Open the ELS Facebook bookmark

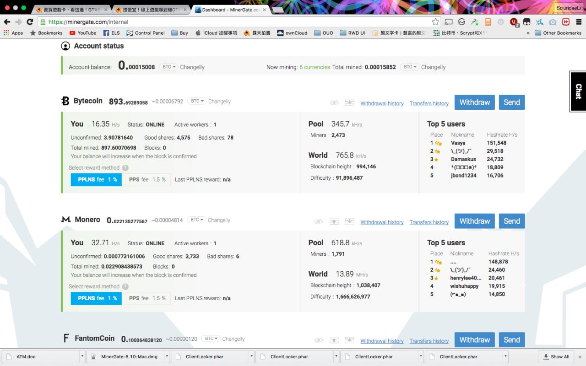point(111,33)
